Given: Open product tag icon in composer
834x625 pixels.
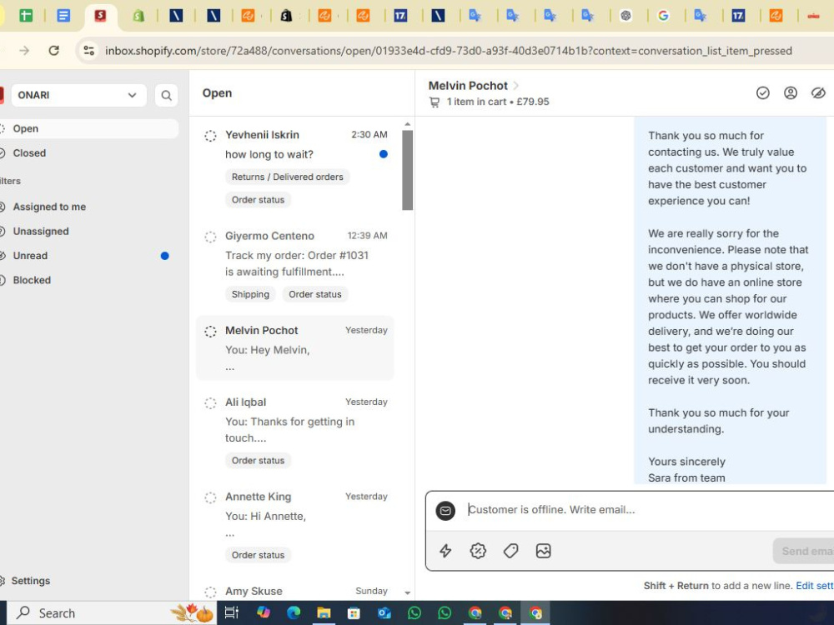Looking at the screenshot, I should pyautogui.click(x=510, y=551).
